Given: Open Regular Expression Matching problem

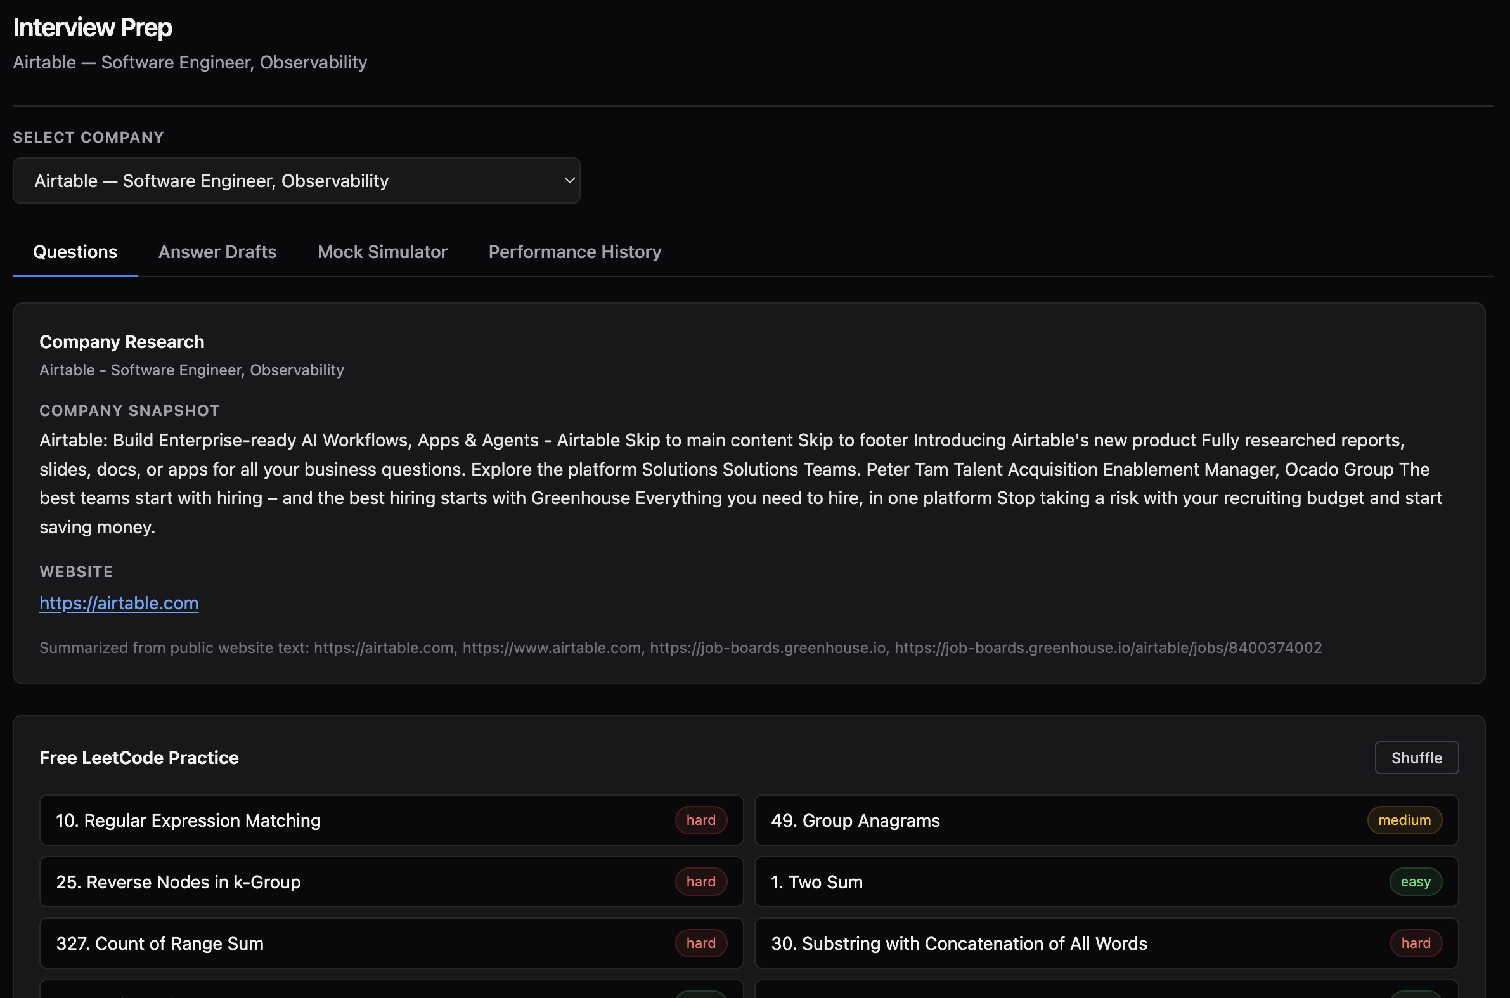Looking at the screenshot, I should coord(188,820).
